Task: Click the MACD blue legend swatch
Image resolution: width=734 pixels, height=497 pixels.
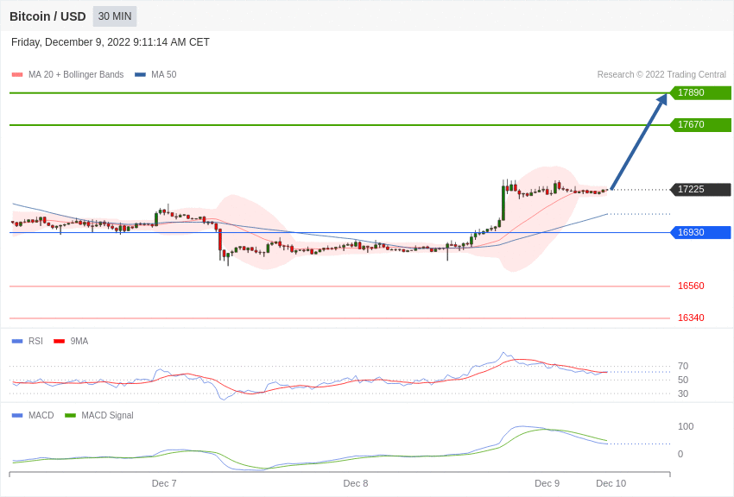Action: [17, 415]
